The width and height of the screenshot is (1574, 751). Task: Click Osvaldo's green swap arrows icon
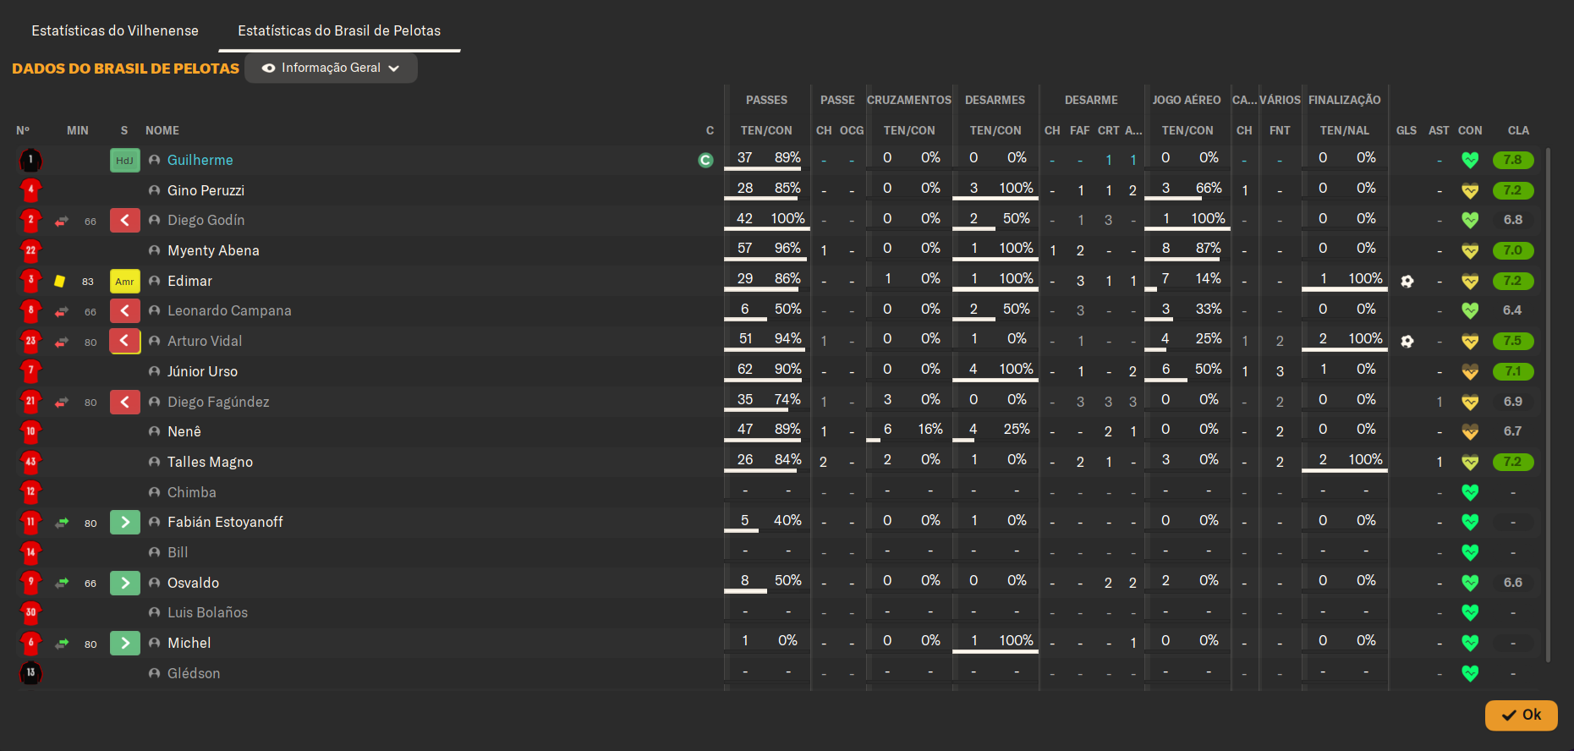click(62, 583)
